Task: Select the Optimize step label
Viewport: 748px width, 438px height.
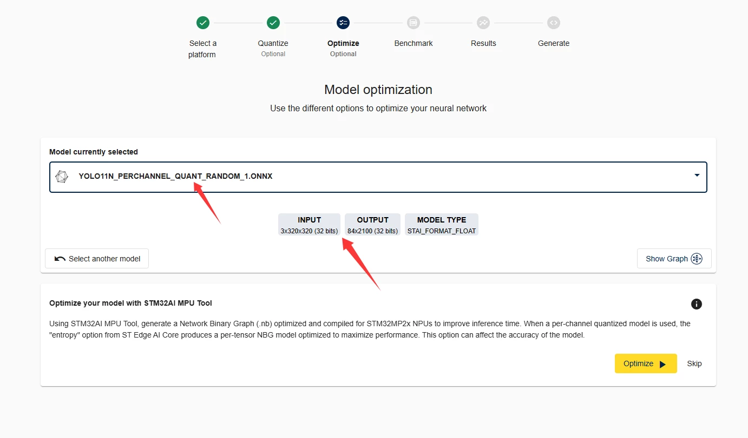Action: pos(343,43)
